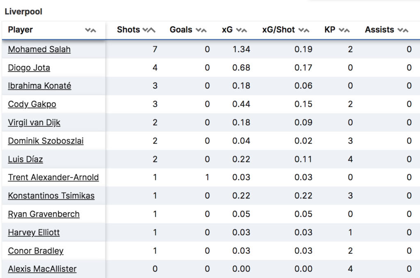This screenshot has height=278, width=420.
Task: Open Mohamed Salah's player page
Action: pos(39,49)
